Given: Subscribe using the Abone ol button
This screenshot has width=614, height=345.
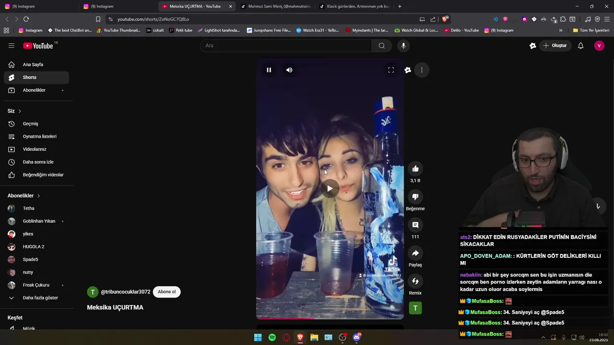Looking at the screenshot, I should pos(166,292).
